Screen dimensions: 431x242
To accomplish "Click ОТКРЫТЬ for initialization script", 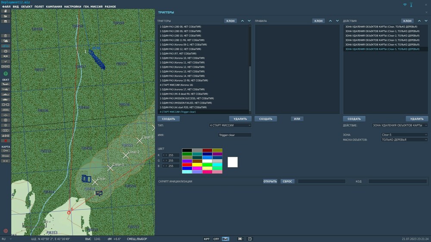I will pyautogui.click(x=270, y=182).
